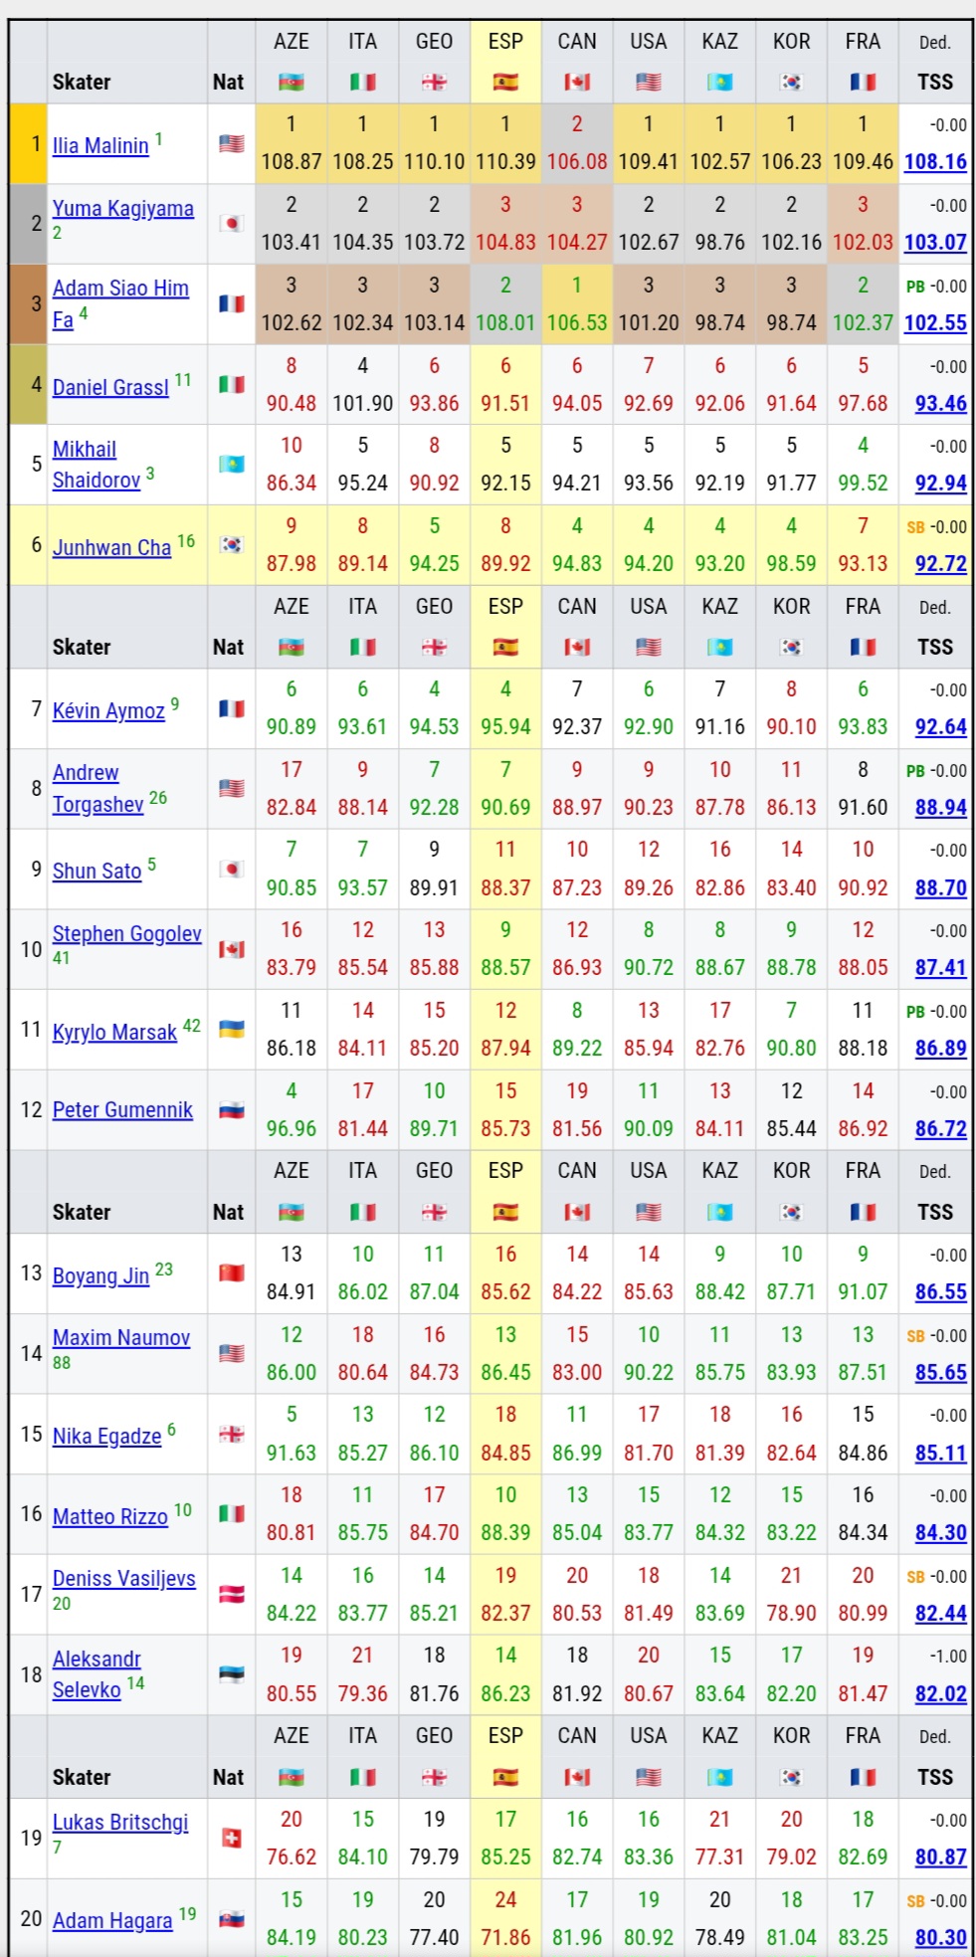Image resolution: width=976 pixels, height=1957 pixels.
Task: Click the Kazakhstan flag beside Mikhail Shaidorov
Action: pyautogui.click(x=231, y=464)
